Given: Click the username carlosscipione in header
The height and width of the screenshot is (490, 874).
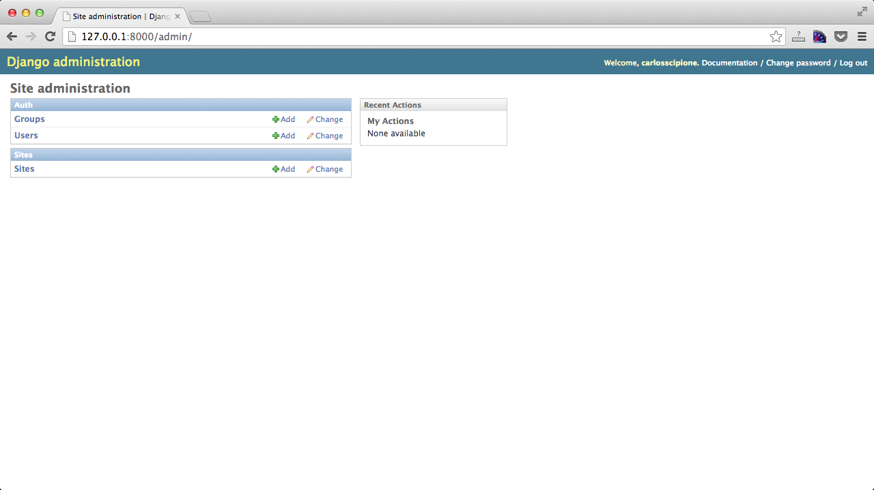Looking at the screenshot, I should click(669, 63).
